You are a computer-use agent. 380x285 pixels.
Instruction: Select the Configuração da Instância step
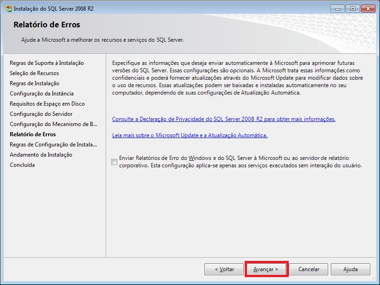tap(42, 94)
